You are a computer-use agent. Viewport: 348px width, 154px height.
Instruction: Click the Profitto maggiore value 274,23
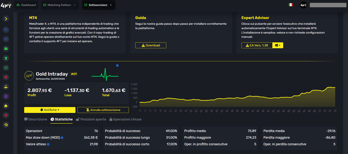pos(251,138)
